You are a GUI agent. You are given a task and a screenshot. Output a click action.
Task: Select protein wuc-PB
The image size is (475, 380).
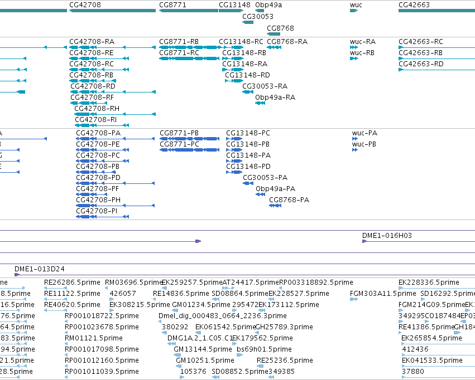point(355,150)
